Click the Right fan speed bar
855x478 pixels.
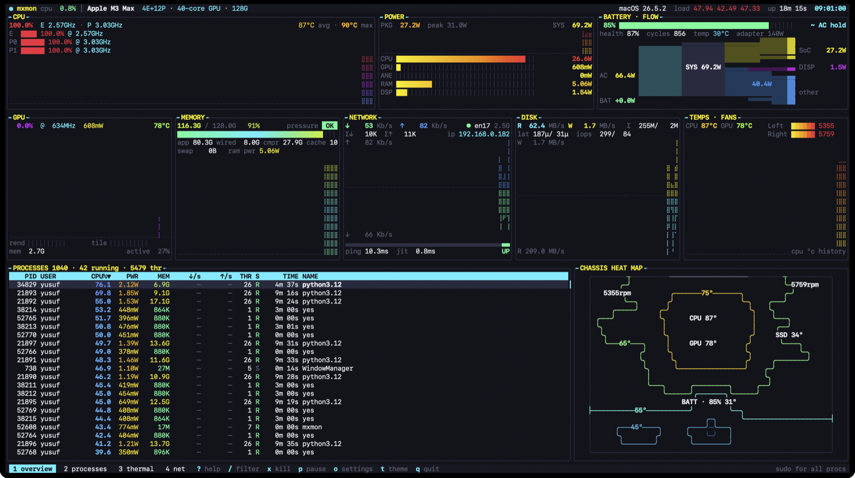[x=803, y=134]
